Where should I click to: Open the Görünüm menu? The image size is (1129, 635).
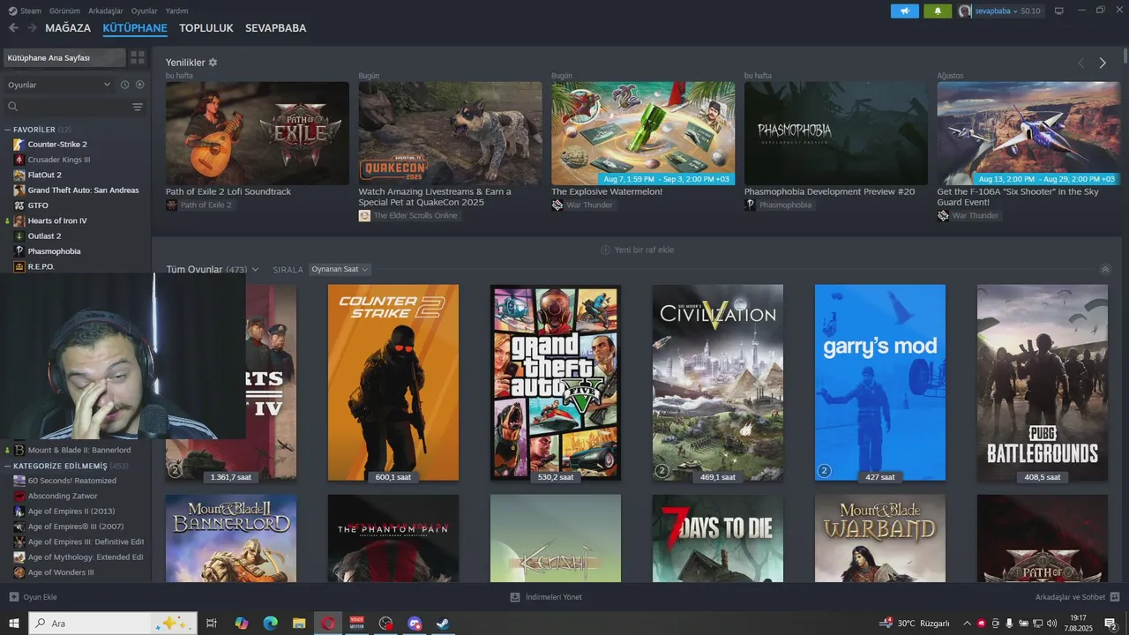[64, 11]
